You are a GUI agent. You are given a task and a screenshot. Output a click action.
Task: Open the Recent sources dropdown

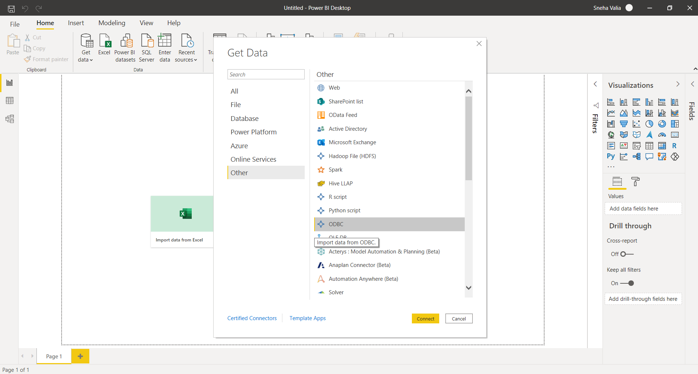pos(186,48)
